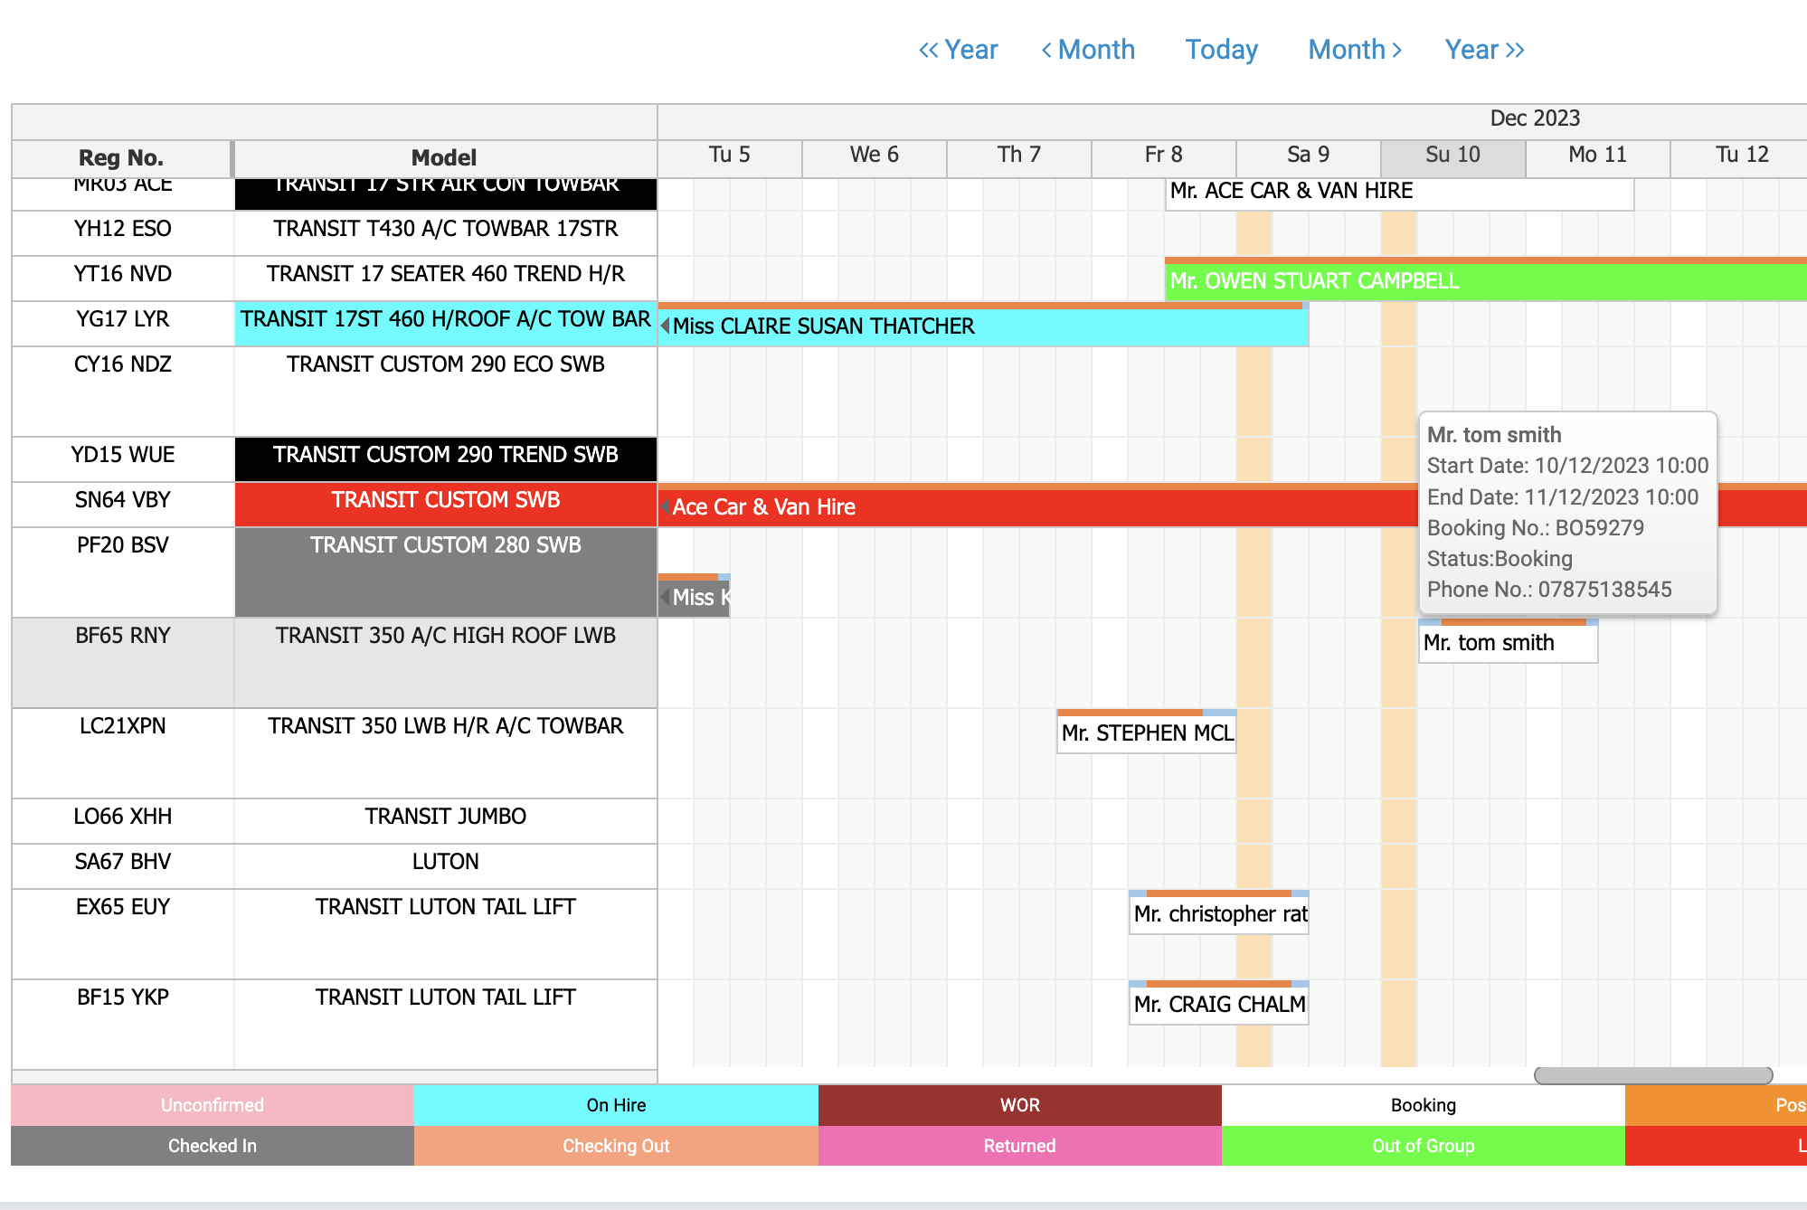Viewport: 1807px width, 1210px height.
Task: Skip forward one Year »
Action: coord(1484,50)
